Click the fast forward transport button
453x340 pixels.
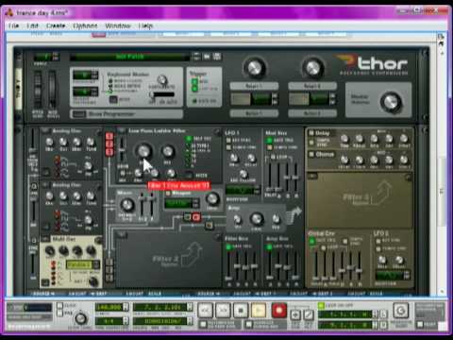pos(223,311)
